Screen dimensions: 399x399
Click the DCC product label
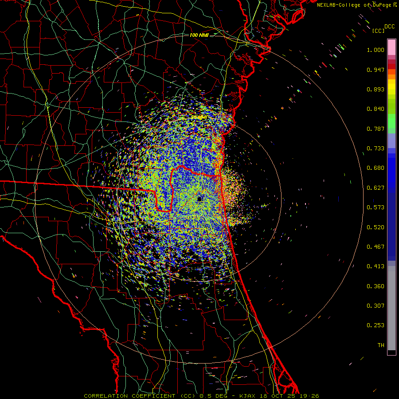390,27
